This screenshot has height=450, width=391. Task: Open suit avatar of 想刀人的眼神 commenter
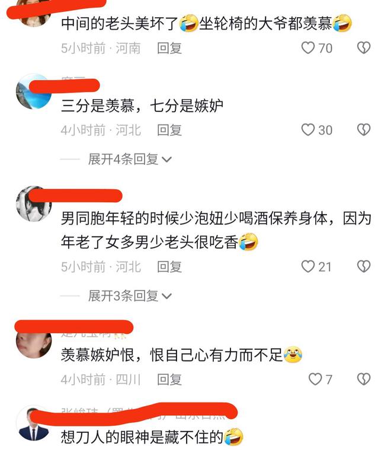click(34, 423)
